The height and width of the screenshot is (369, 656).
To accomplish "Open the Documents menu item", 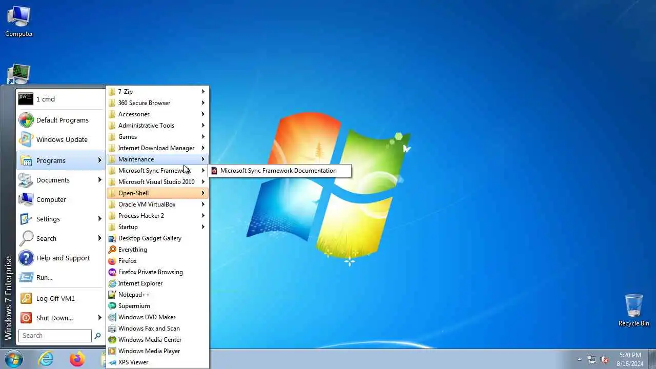I will [60, 180].
